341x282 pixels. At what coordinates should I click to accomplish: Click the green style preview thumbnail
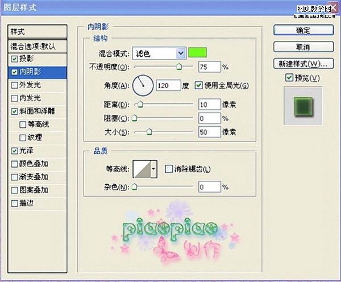(303, 106)
